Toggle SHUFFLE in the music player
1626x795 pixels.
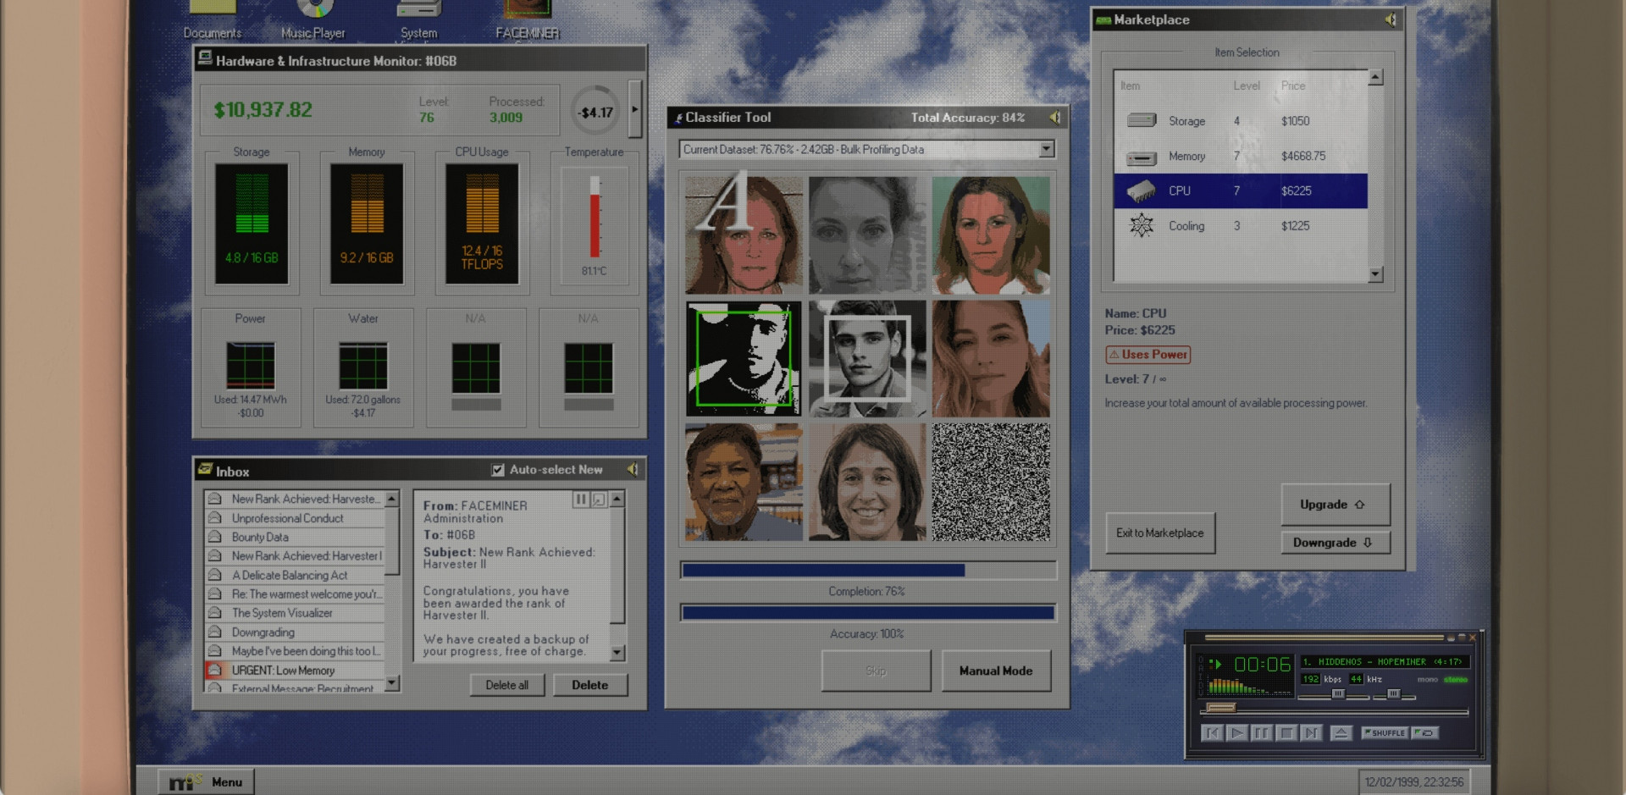[x=1384, y=733]
